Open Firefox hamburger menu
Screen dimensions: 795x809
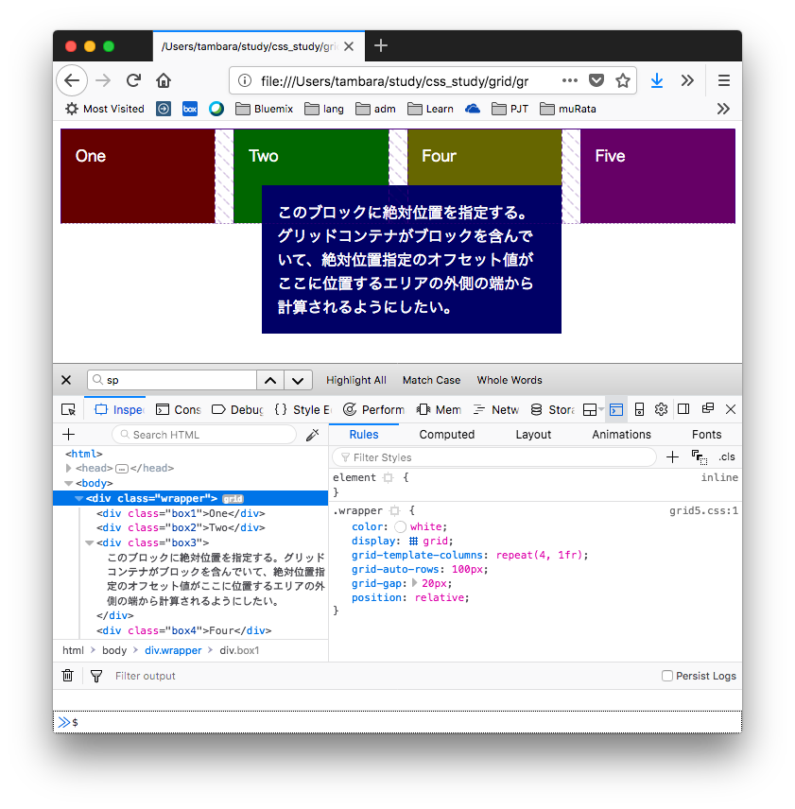tap(724, 80)
